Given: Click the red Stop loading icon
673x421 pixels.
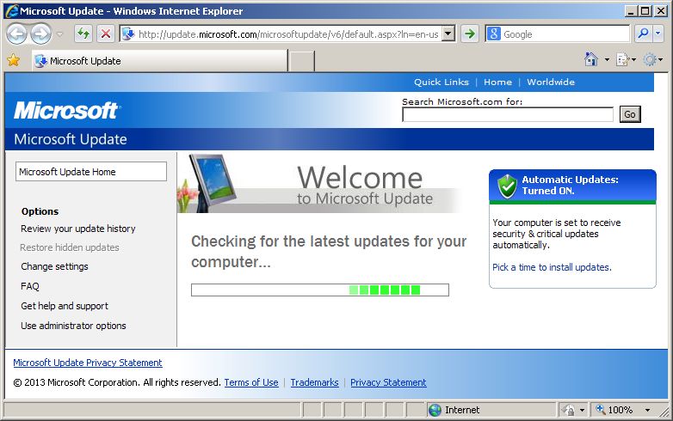Looking at the screenshot, I should (x=106, y=34).
